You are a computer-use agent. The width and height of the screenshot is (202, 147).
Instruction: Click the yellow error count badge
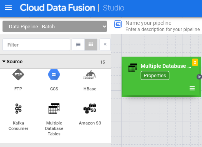point(195,62)
